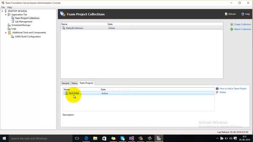Open the Windows Start menu

[x=4, y=138]
